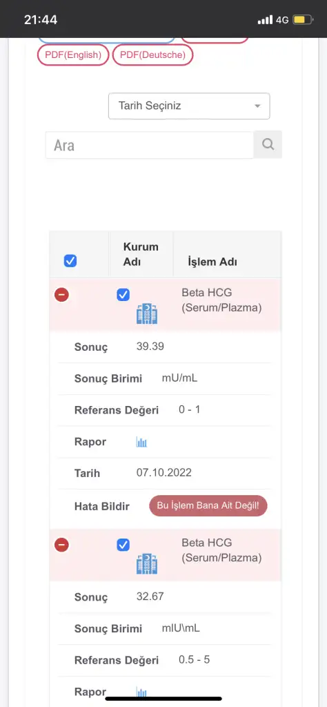Toggle the select-all checkbox in table header

[x=70, y=260]
